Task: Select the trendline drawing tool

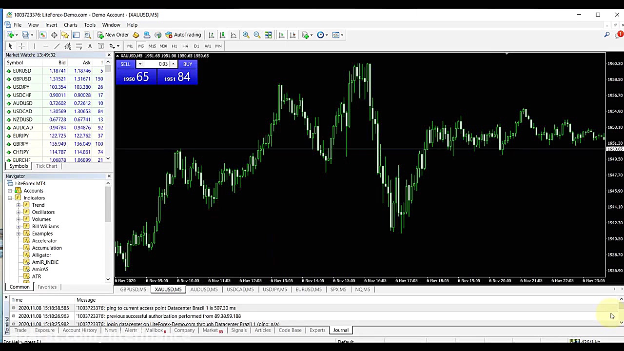Action: coord(57,46)
